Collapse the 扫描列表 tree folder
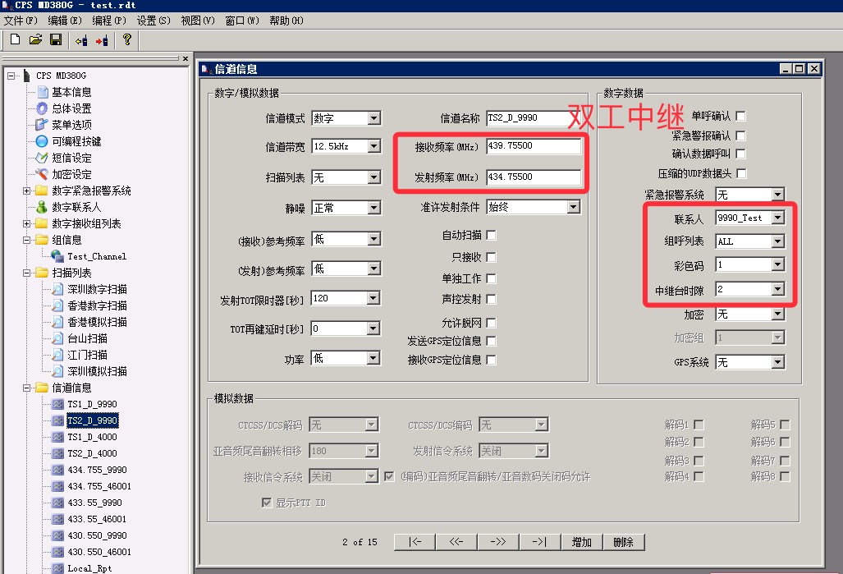Image resolution: width=843 pixels, height=574 pixels. 27,273
